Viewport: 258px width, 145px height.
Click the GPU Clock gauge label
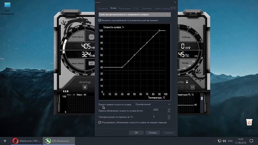[x=77, y=37]
